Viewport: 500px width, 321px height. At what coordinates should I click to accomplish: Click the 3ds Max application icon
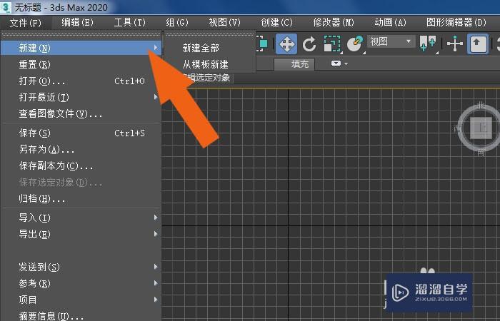(6, 7)
